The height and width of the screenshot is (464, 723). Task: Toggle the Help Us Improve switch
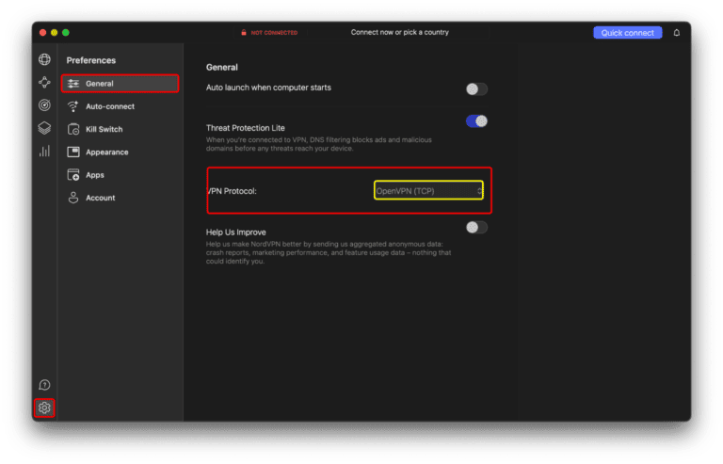click(x=476, y=227)
